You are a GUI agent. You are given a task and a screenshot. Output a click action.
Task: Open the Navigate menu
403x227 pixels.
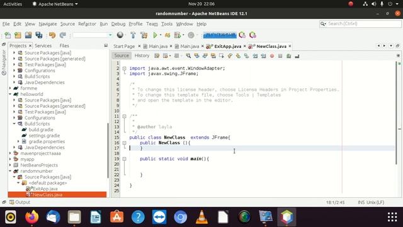point(48,24)
